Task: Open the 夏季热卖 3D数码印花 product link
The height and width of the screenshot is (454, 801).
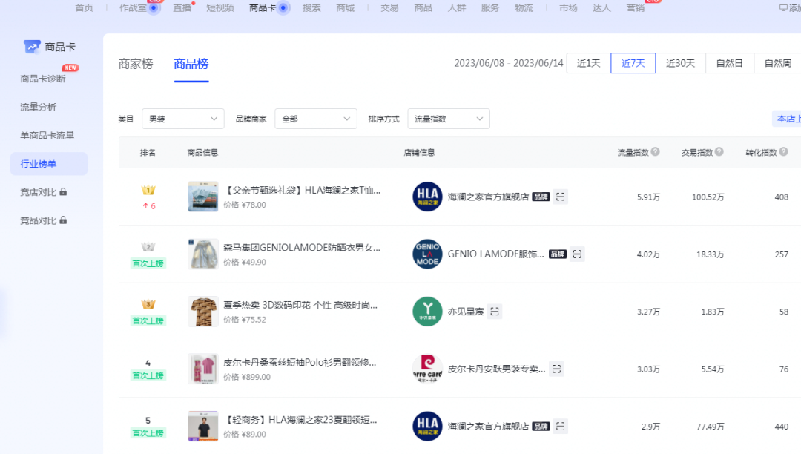Action: (300, 306)
